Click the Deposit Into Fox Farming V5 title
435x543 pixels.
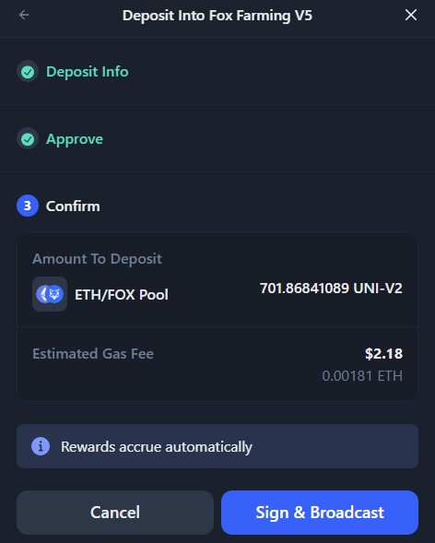point(217,16)
